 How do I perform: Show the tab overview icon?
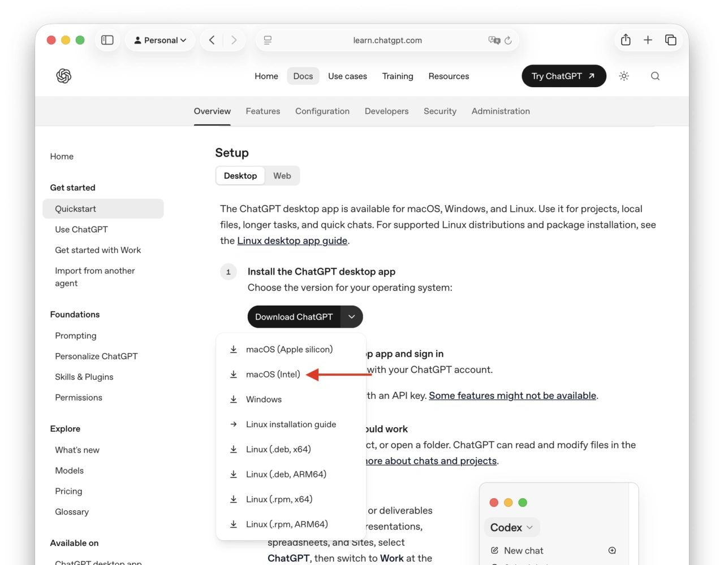(671, 40)
